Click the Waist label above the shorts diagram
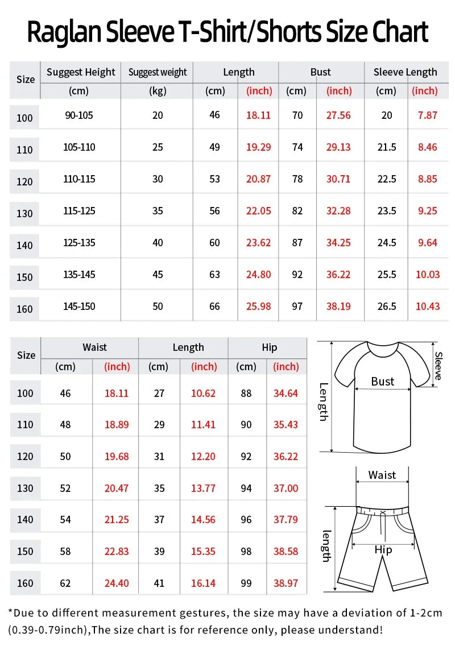 point(382,475)
